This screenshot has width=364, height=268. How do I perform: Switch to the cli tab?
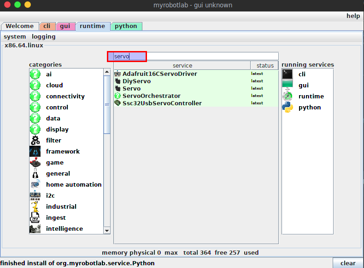click(47, 26)
